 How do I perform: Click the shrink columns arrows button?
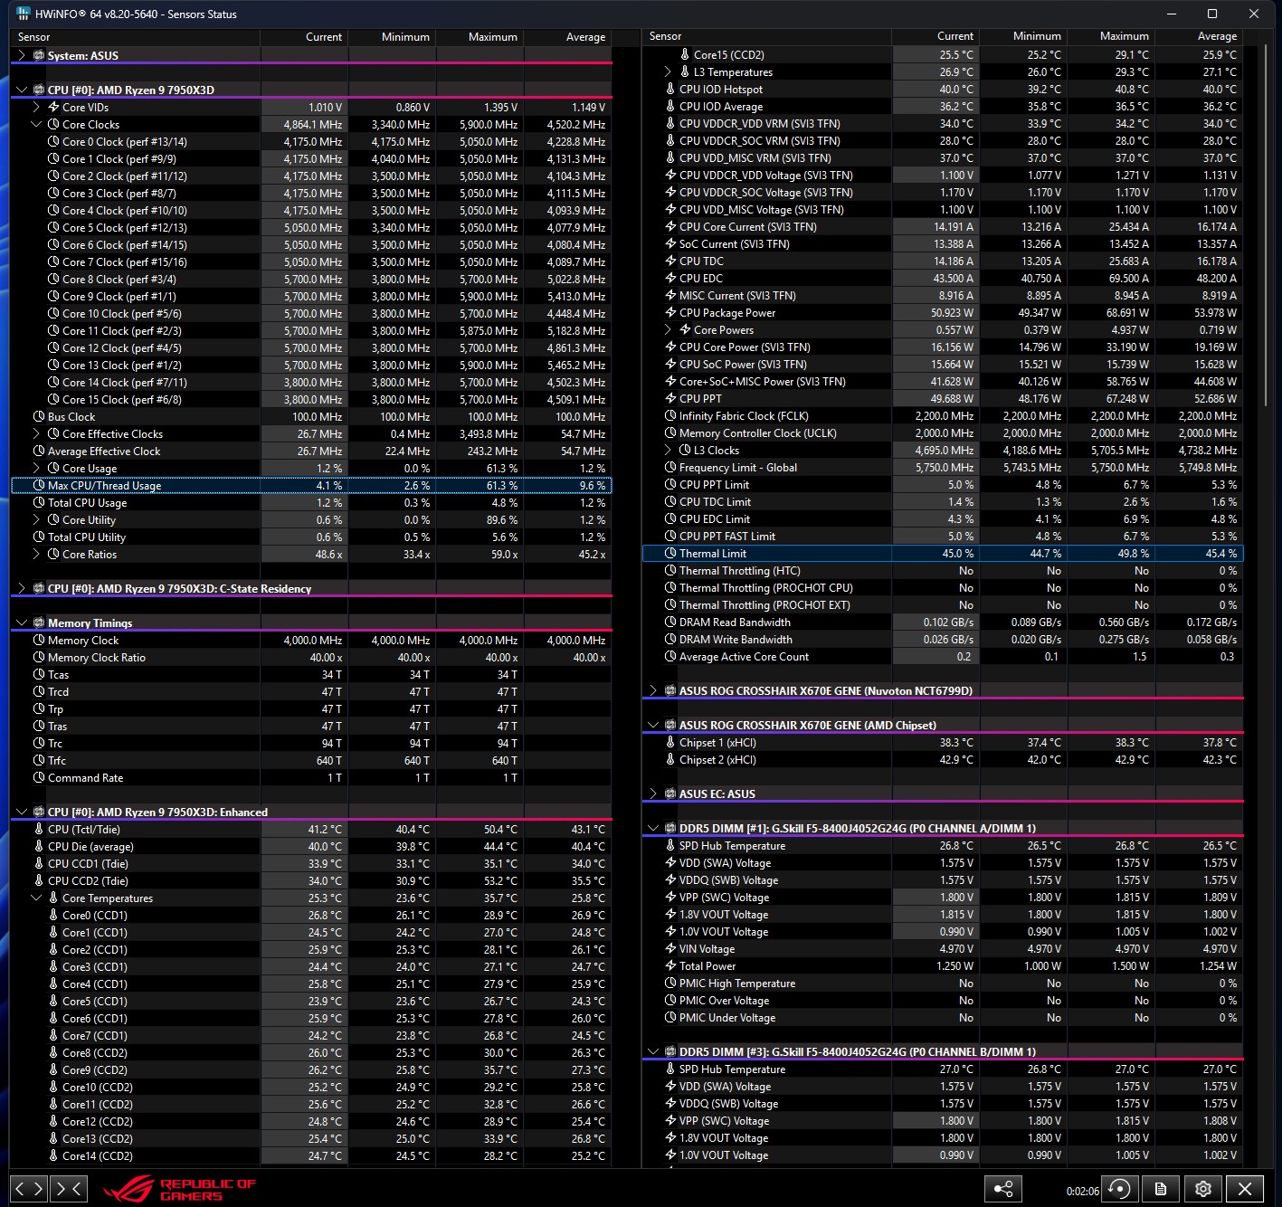69,1189
